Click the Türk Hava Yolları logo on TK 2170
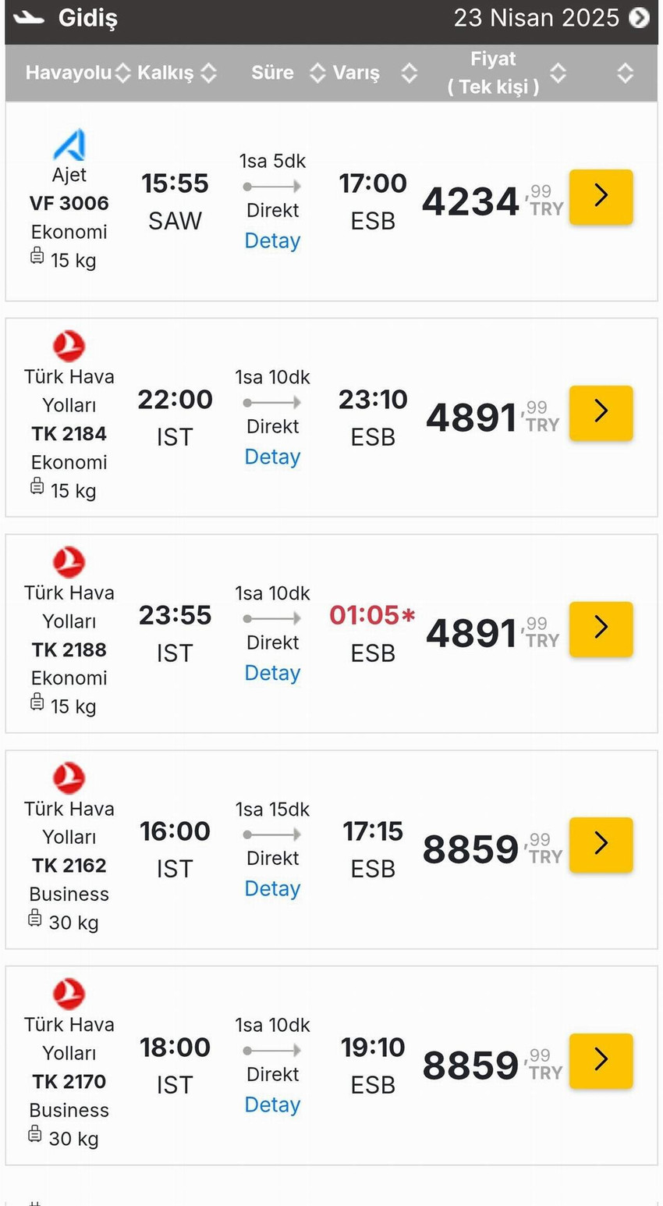This screenshot has width=663, height=1206. pyautogui.click(x=69, y=994)
